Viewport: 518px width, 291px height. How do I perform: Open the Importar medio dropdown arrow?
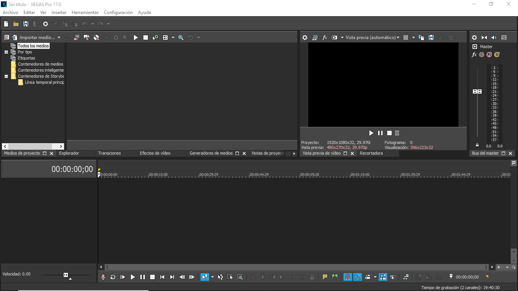click(x=59, y=38)
